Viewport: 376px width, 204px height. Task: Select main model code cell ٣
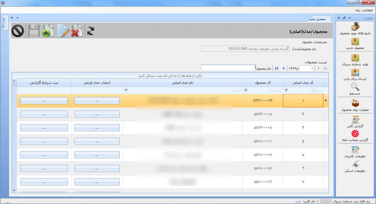pos(303,128)
